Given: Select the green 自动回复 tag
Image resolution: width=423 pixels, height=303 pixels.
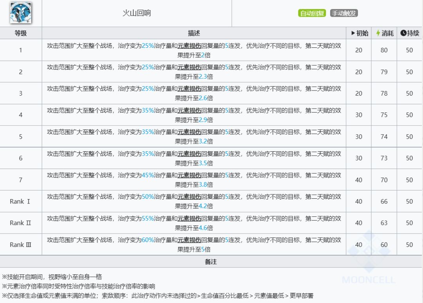Looking at the screenshot, I should click(x=312, y=13).
